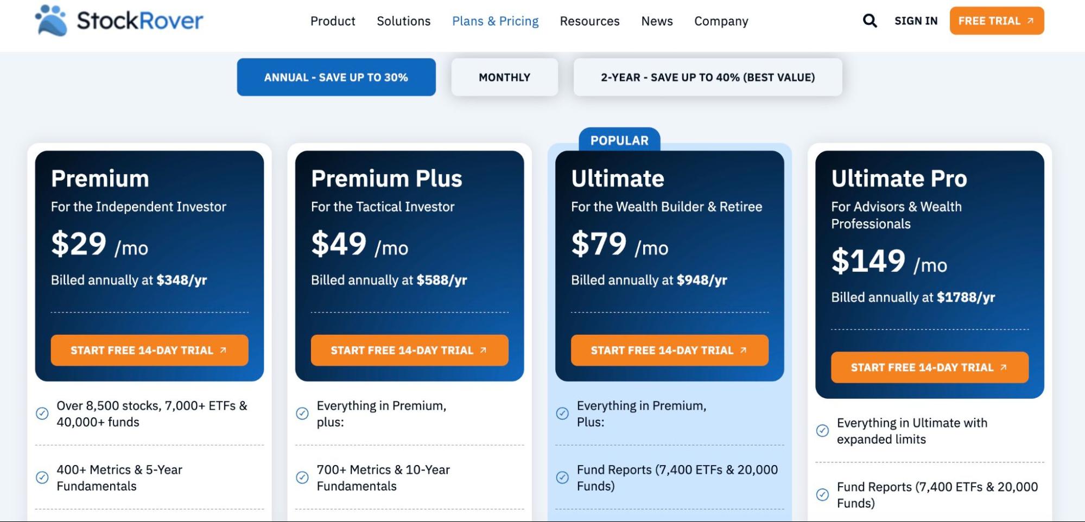The width and height of the screenshot is (1085, 522).
Task: Go to Plans & Pricing page
Action: 495,21
